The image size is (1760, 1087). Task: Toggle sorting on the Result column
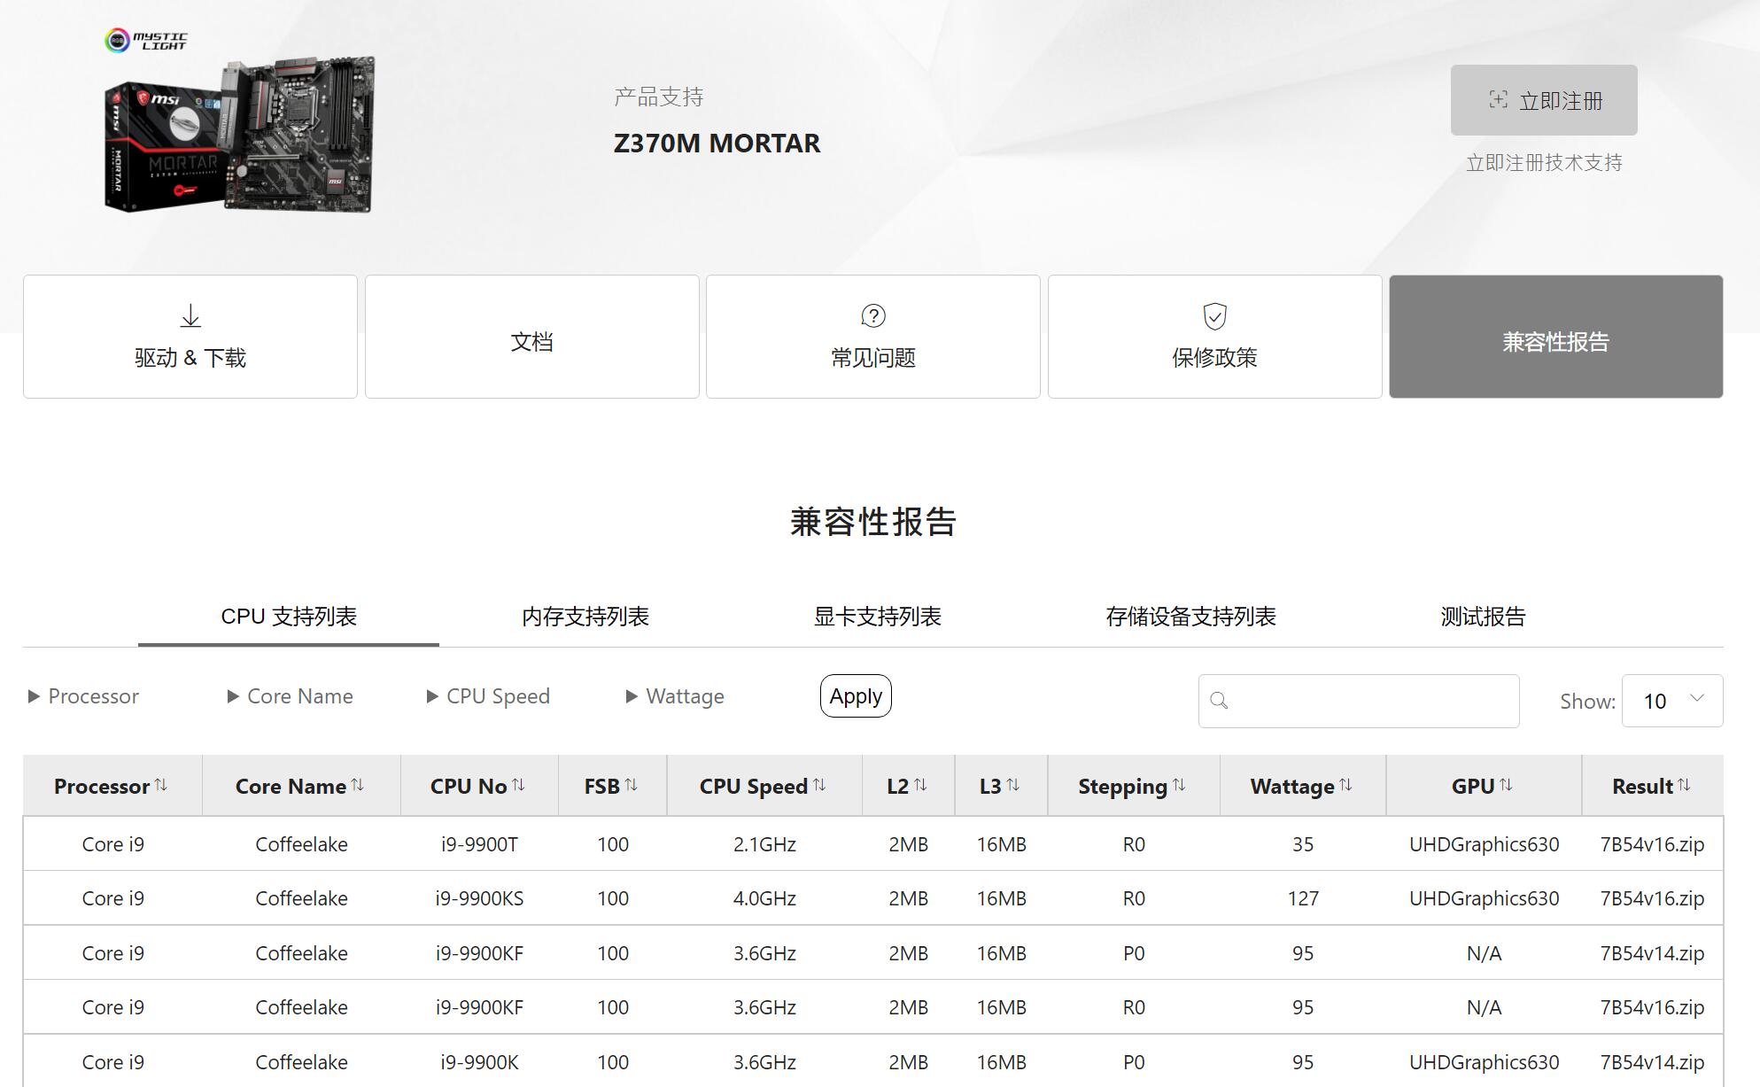(1686, 784)
